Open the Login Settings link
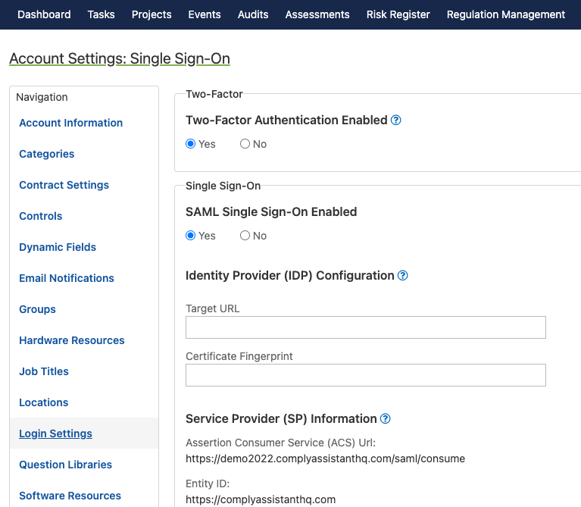 [x=55, y=433]
